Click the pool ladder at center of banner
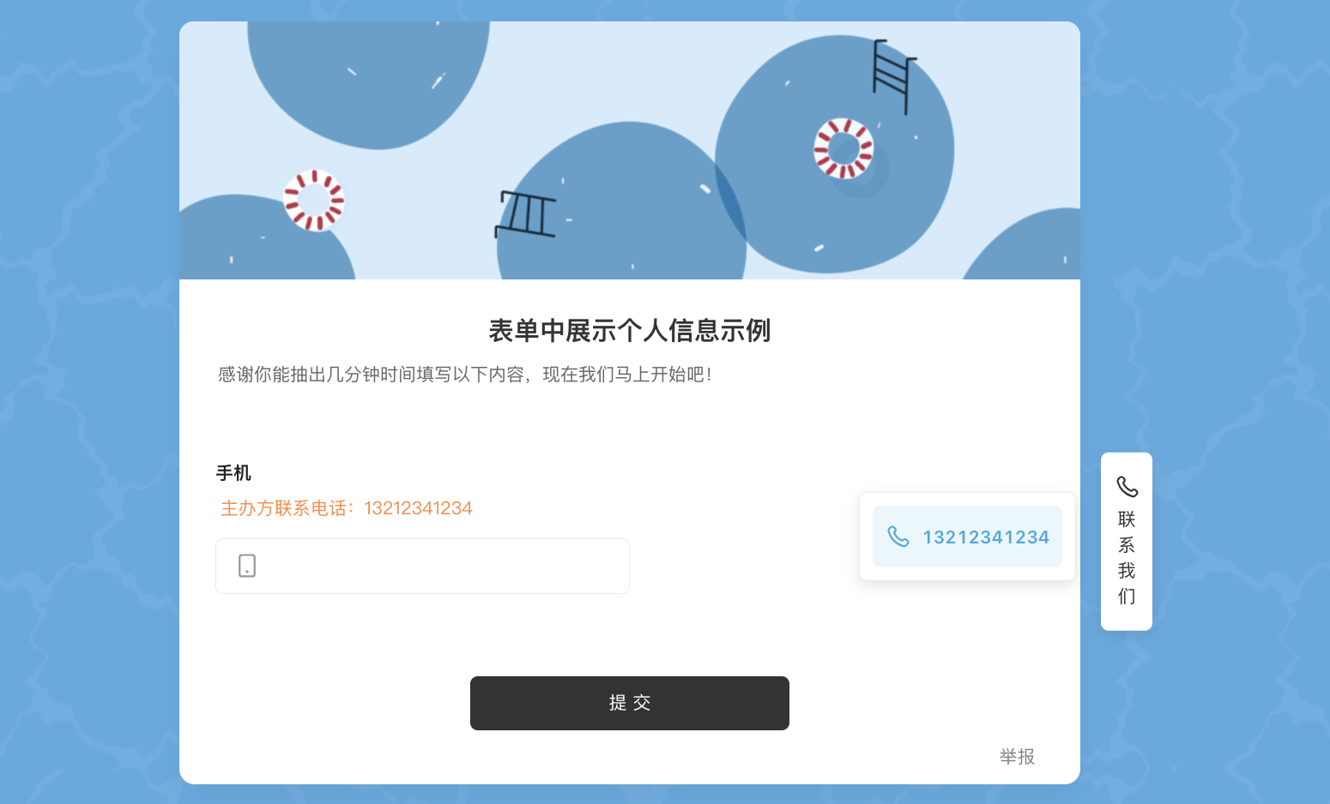Image resolution: width=1330 pixels, height=804 pixels. [525, 214]
